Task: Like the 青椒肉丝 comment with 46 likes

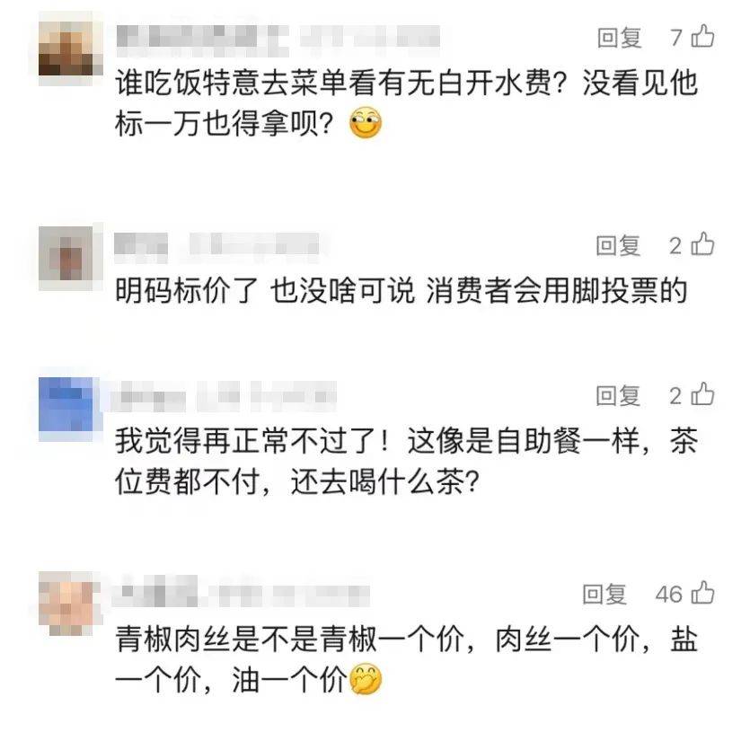Action: tap(702, 593)
